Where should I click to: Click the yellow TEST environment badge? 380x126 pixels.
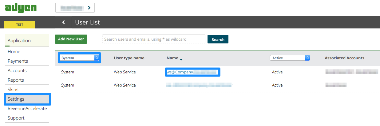tap(20, 25)
